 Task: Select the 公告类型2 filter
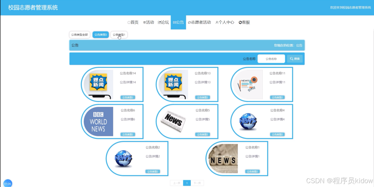tap(100, 34)
